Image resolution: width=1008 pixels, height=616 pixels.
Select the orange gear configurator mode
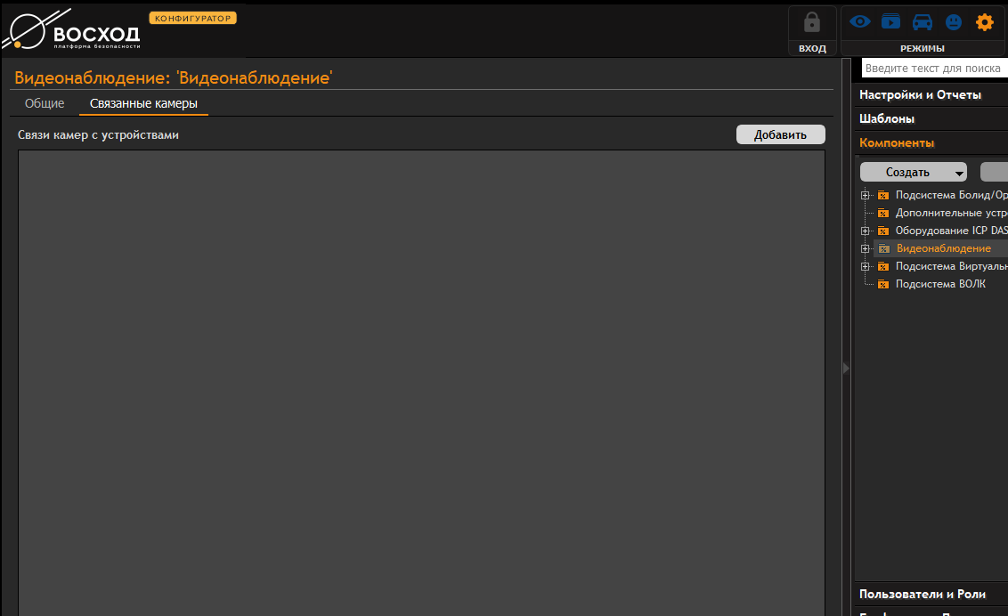click(984, 22)
